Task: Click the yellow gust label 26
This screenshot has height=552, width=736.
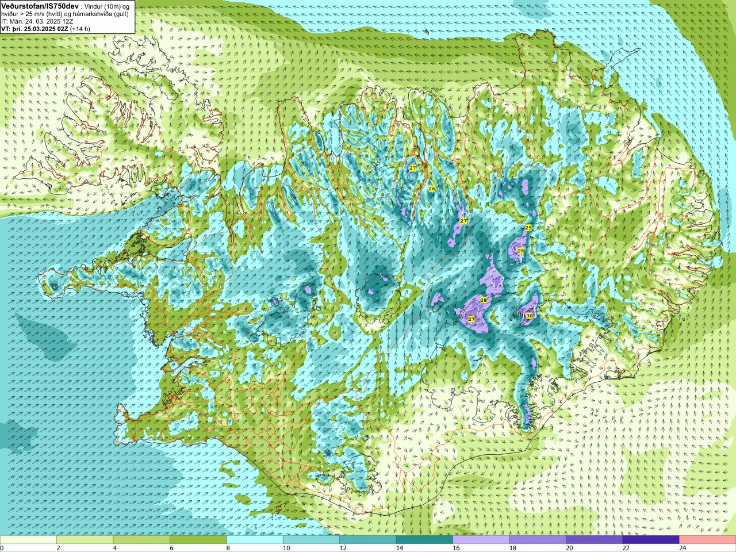Action: [x=432, y=189]
